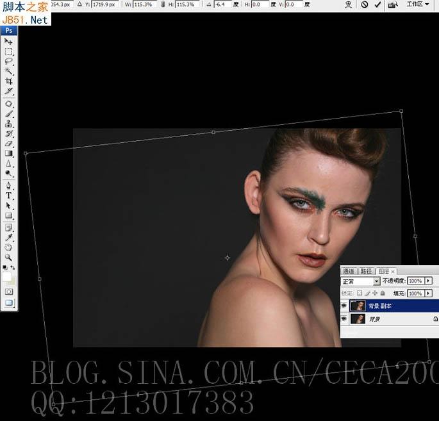Image resolution: width=439 pixels, height=421 pixels.
Task: Select the 背景 副本 layer thumbnail
Action: coord(358,306)
